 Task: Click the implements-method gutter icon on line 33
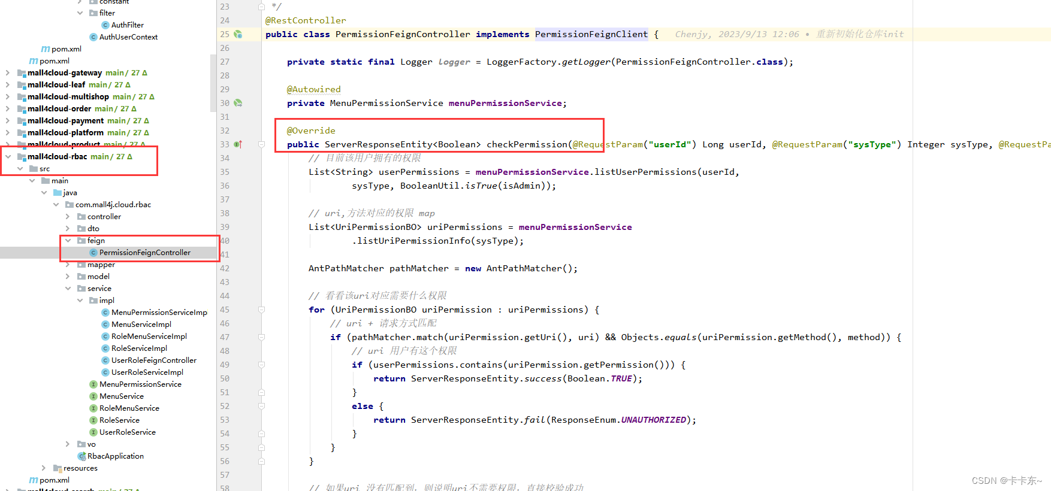click(238, 144)
